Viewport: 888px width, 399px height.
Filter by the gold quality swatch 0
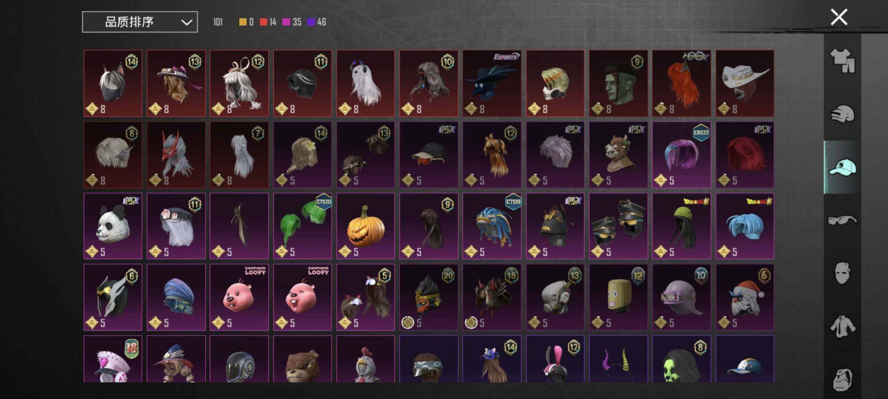(x=246, y=22)
